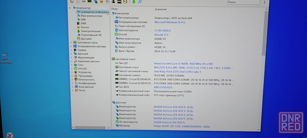This screenshot has height=138, width=307.
Task: Click the details pane vertical scrollbar thumb
Action: (264, 33)
